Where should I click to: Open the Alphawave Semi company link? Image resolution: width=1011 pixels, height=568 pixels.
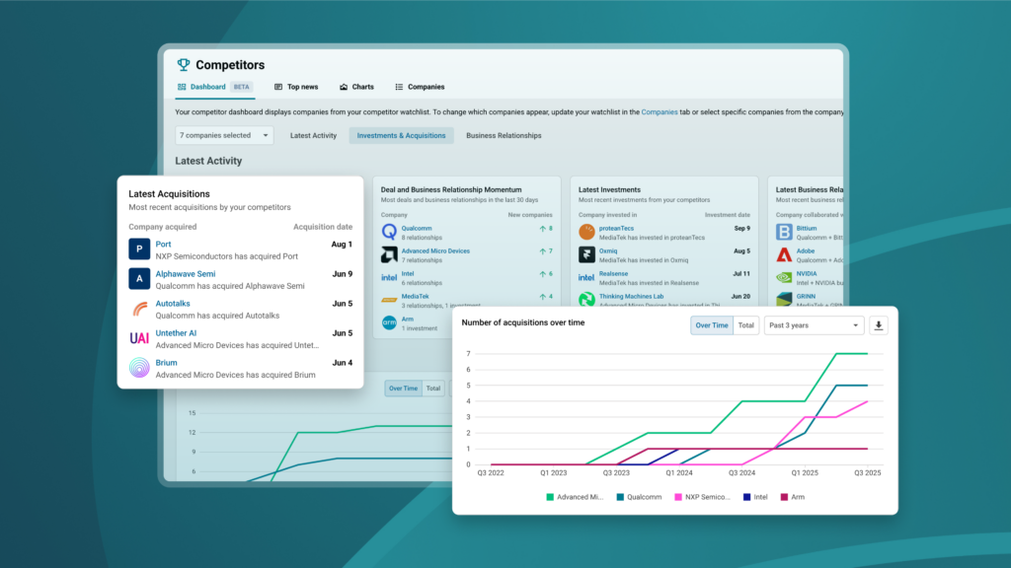(x=185, y=273)
